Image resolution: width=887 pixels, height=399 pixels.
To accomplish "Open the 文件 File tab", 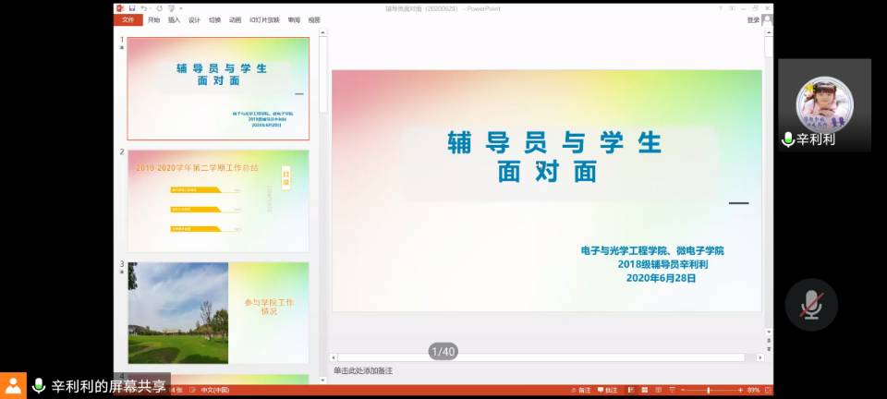I will 128,19.
